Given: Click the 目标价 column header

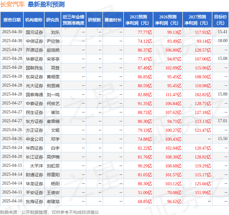Looking at the screenshot, I should coord(220,20).
